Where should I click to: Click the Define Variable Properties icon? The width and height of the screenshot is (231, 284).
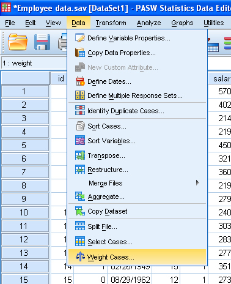(80, 38)
